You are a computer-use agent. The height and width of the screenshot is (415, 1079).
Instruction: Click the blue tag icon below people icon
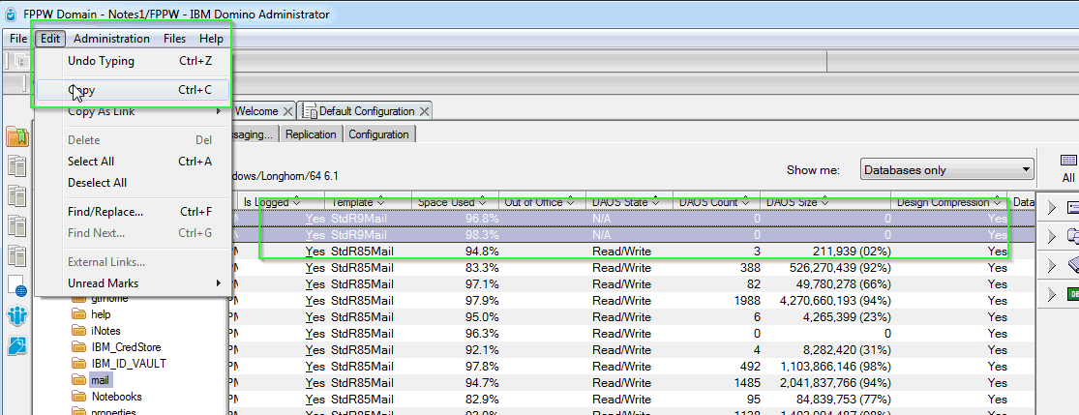[x=17, y=345]
